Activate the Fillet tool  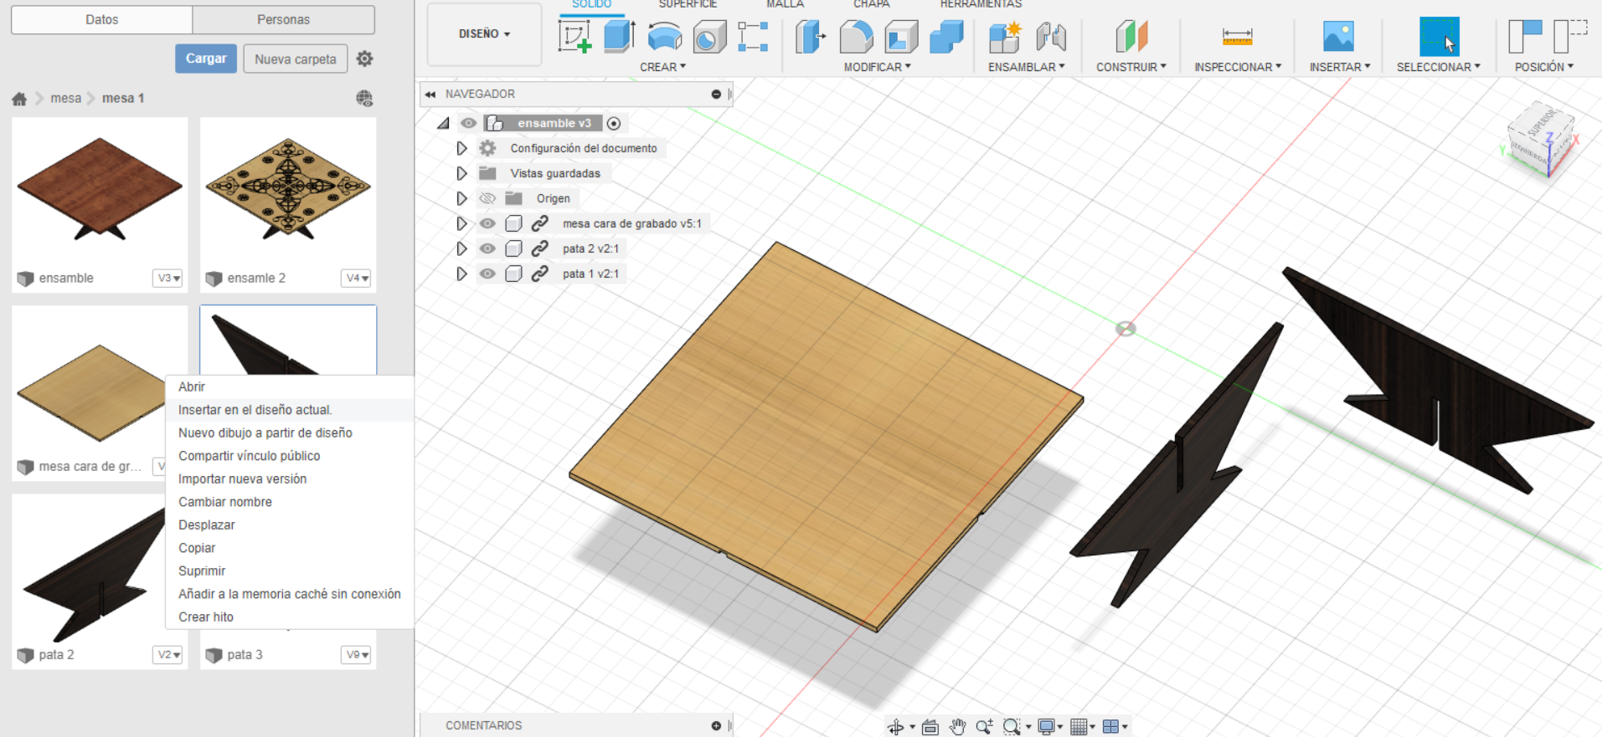coord(856,37)
